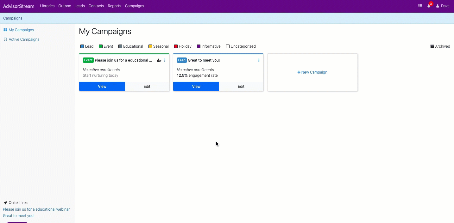Click the My Campaigns grid icon
This screenshot has width=454, height=223.
[5, 30]
